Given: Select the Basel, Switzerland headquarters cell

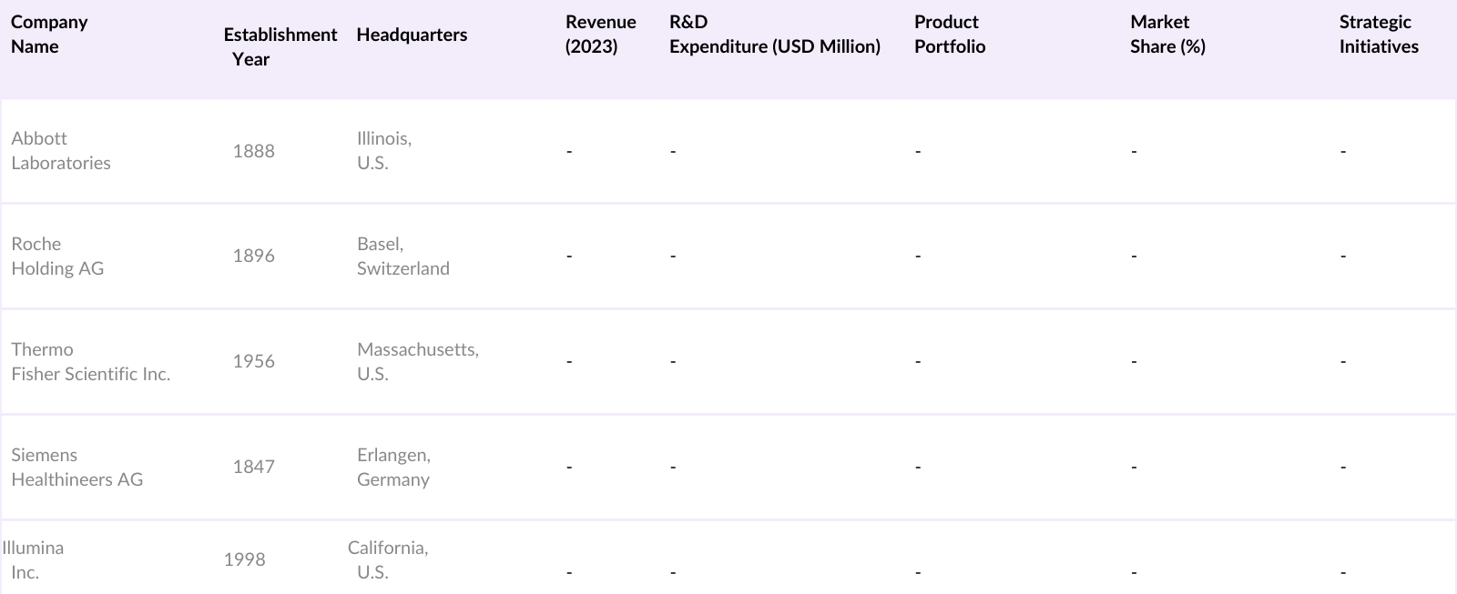Looking at the screenshot, I should coord(402,257).
